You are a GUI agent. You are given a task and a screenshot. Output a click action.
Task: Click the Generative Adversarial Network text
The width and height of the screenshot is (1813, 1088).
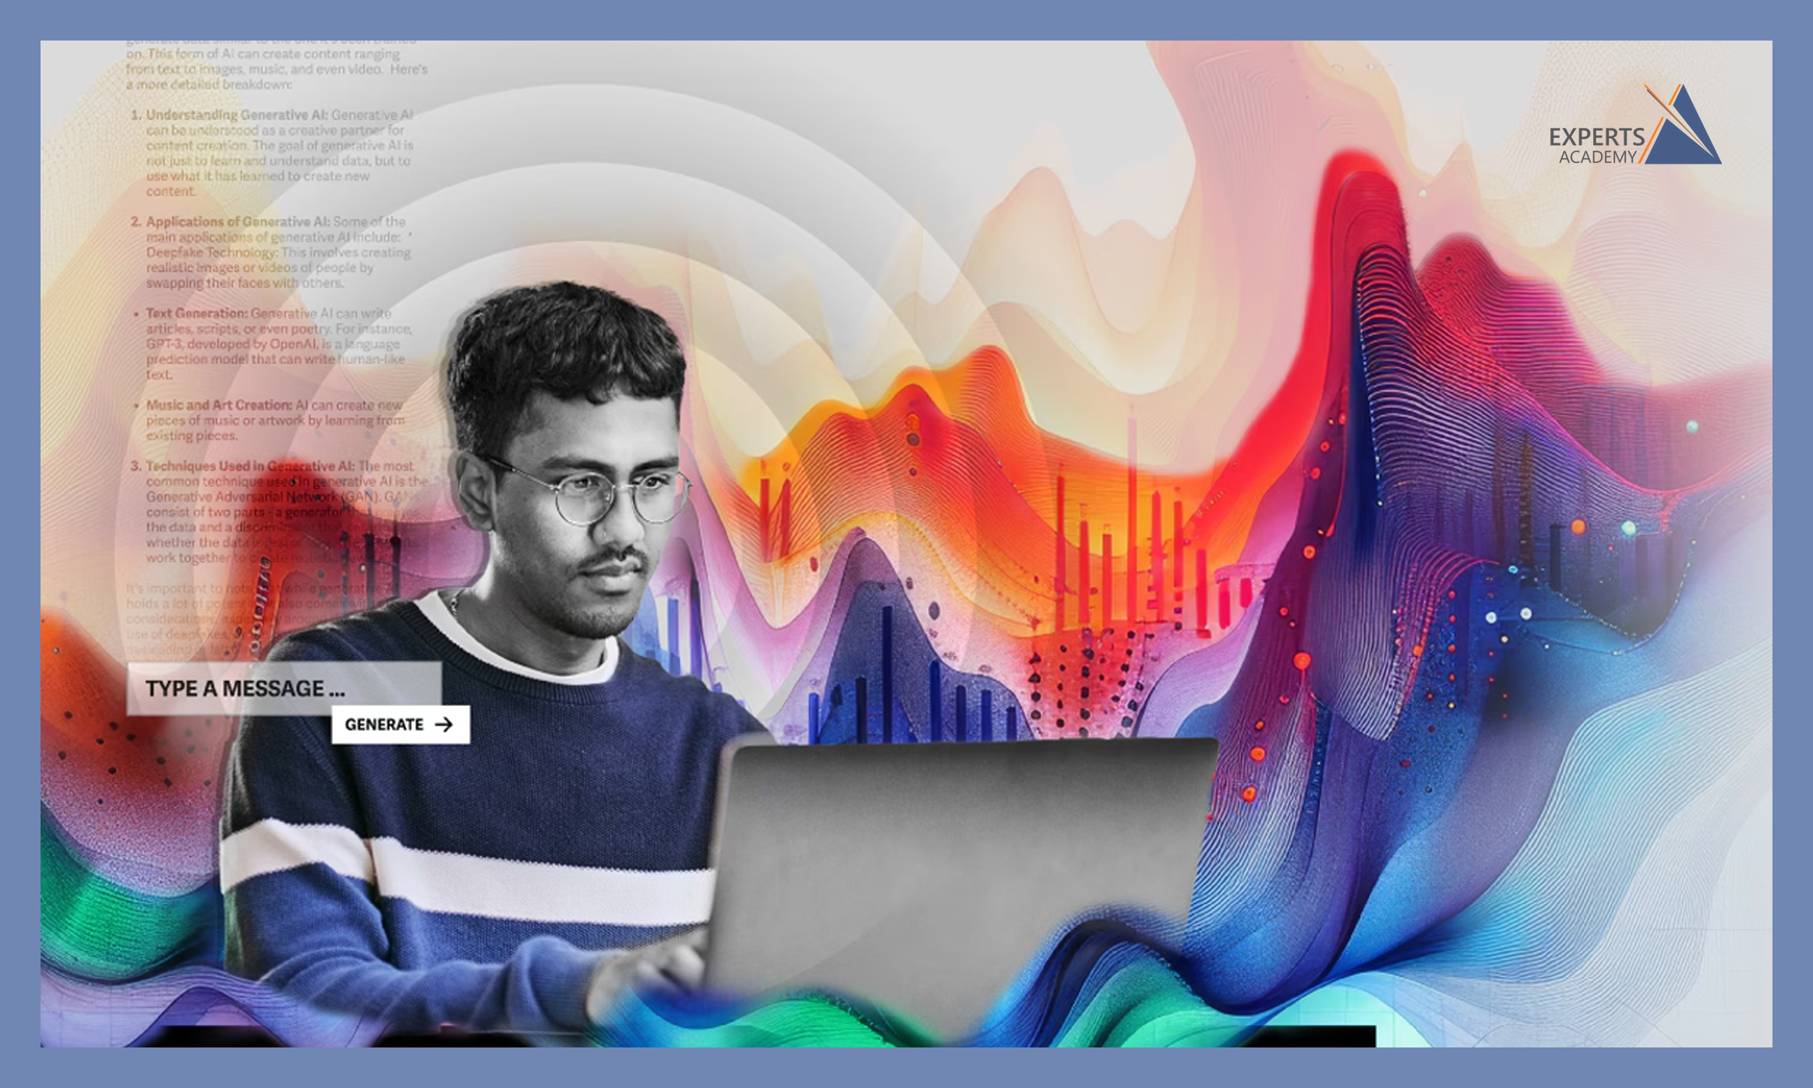tap(242, 496)
